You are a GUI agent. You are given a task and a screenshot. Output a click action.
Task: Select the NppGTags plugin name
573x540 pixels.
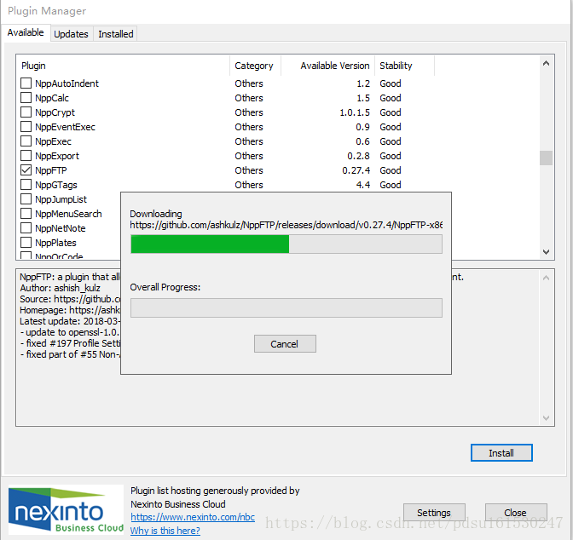click(x=56, y=185)
